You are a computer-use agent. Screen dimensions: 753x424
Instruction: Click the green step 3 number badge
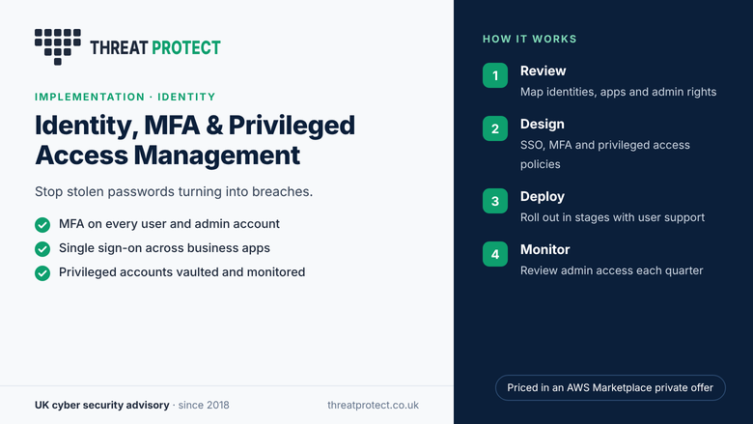point(495,201)
